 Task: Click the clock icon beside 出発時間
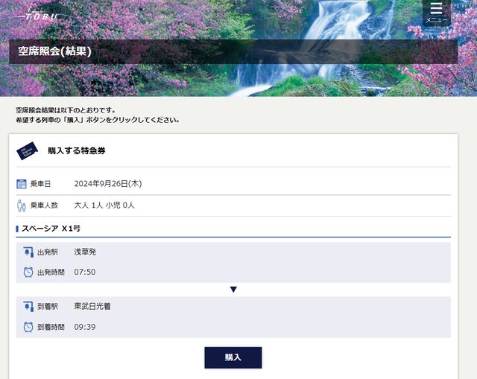28,273
